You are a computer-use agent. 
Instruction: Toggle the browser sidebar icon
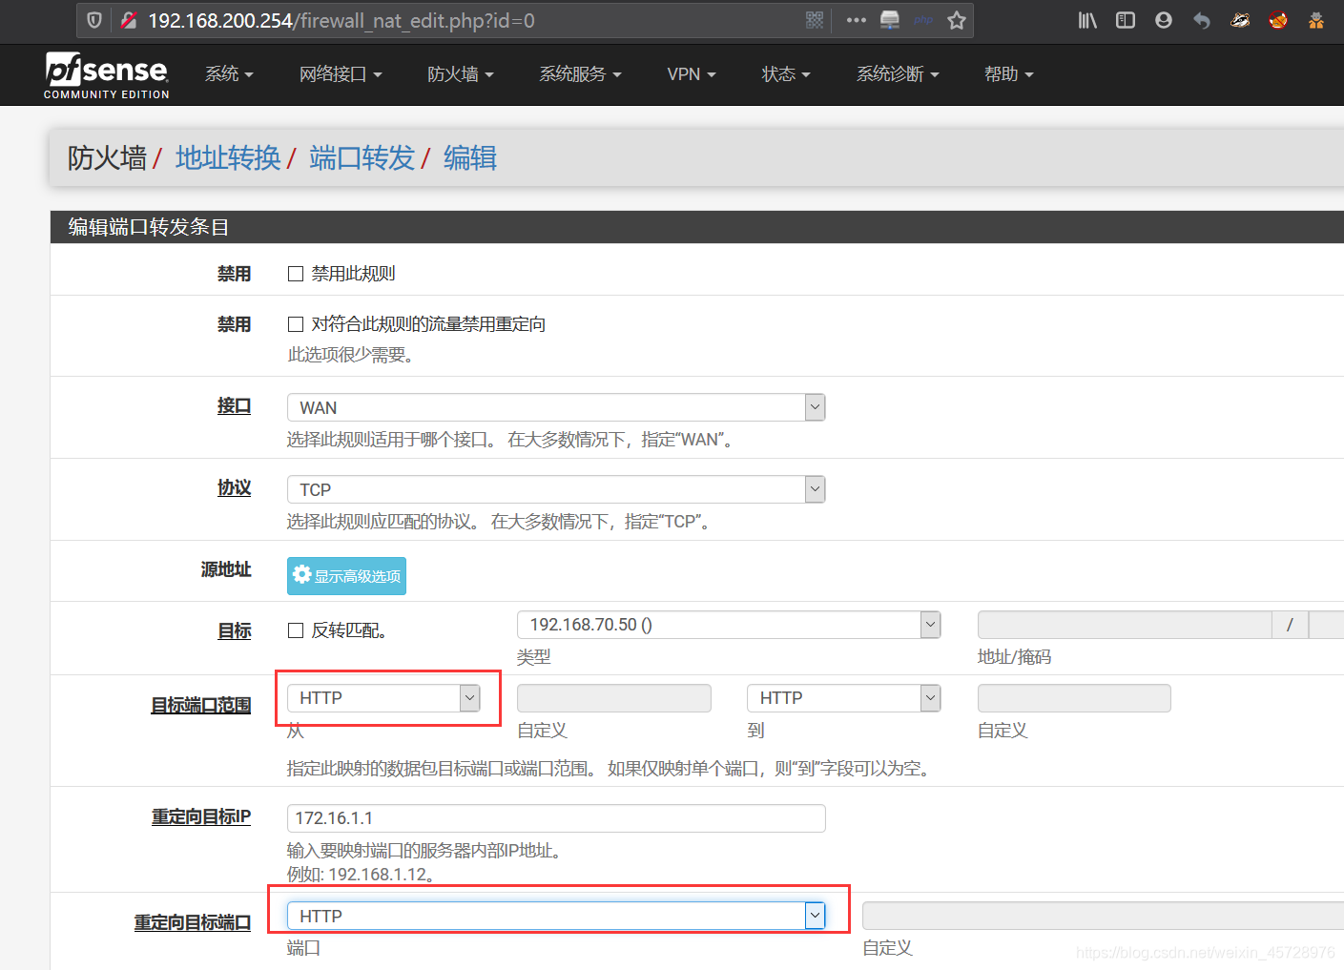pyautogui.click(x=1126, y=20)
